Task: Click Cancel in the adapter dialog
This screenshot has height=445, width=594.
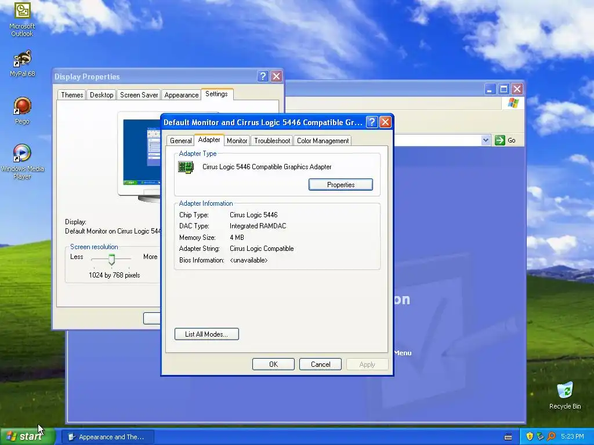Action: (320, 364)
